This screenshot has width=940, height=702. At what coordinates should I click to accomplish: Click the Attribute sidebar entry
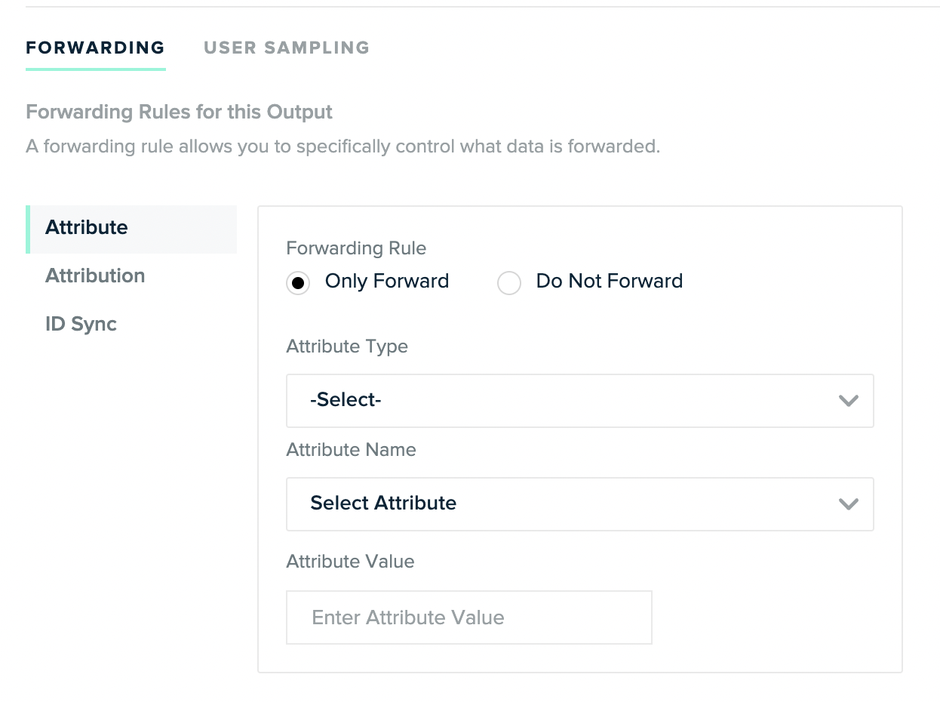(86, 227)
